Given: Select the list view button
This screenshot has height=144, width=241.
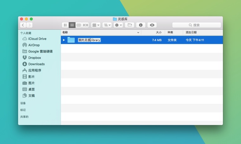Looking at the screenshot, I should tap(72, 25).
